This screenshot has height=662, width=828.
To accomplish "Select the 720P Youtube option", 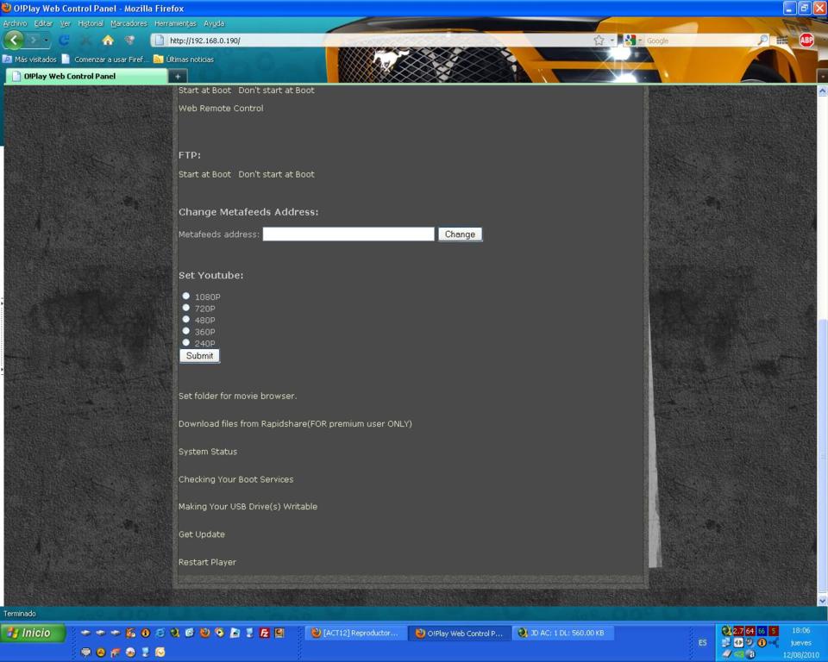I will [x=186, y=307].
